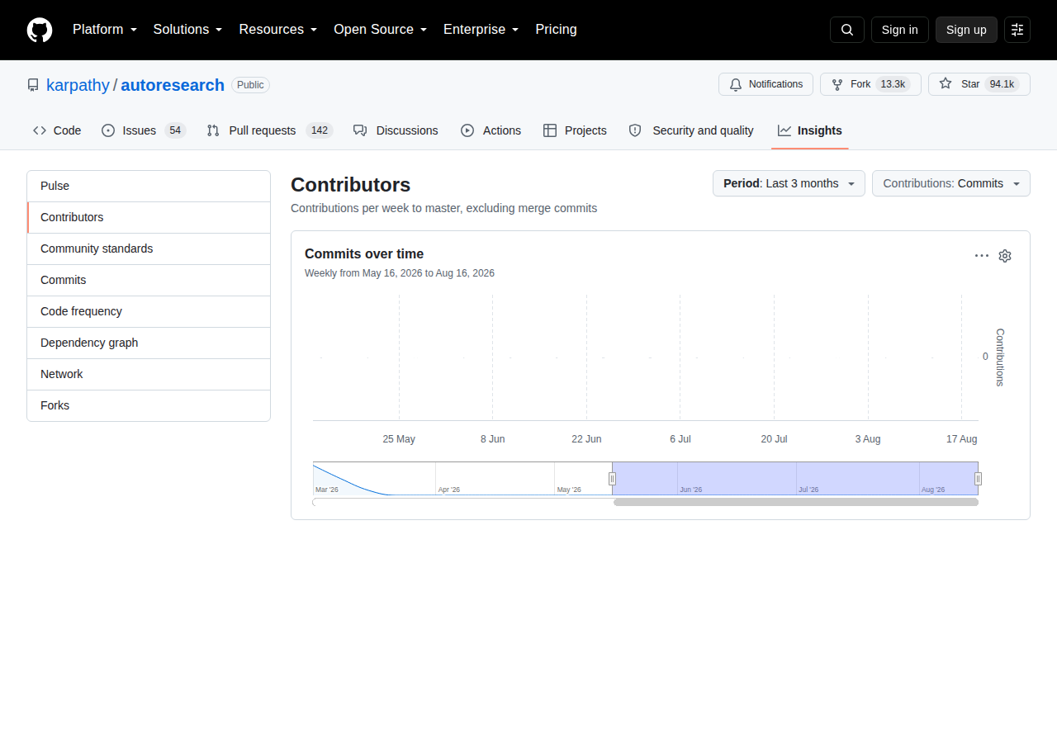The width and height of the screenshot is (1057, 743).
Task: Open Network in the sidebar
Action: coord(149,375)
